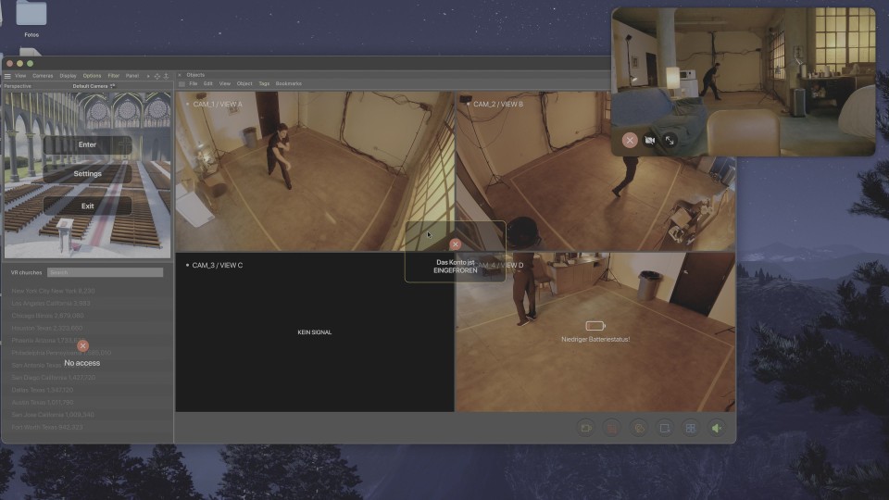The image size is (889, 500).
Task: Click the Exit button in the church view
Action: [x=87, y=206]
